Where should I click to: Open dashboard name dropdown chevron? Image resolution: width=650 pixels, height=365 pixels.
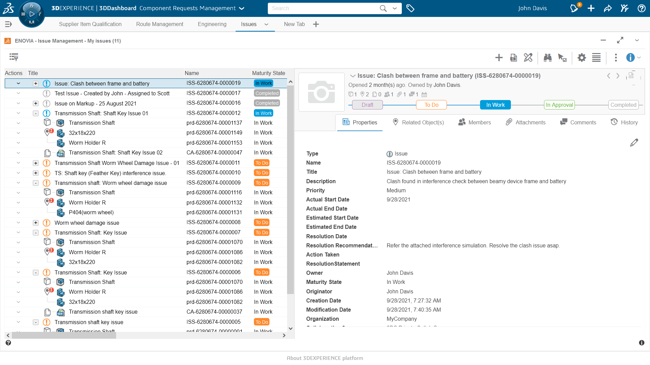(242, 8)
